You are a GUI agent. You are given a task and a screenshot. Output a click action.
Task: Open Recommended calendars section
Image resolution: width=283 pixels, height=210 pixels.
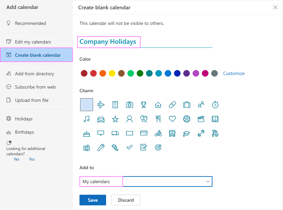[36, 23]
